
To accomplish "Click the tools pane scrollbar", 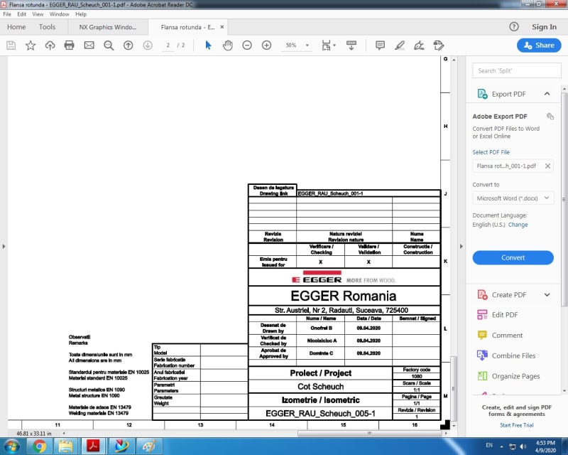I will pos(564,200).
